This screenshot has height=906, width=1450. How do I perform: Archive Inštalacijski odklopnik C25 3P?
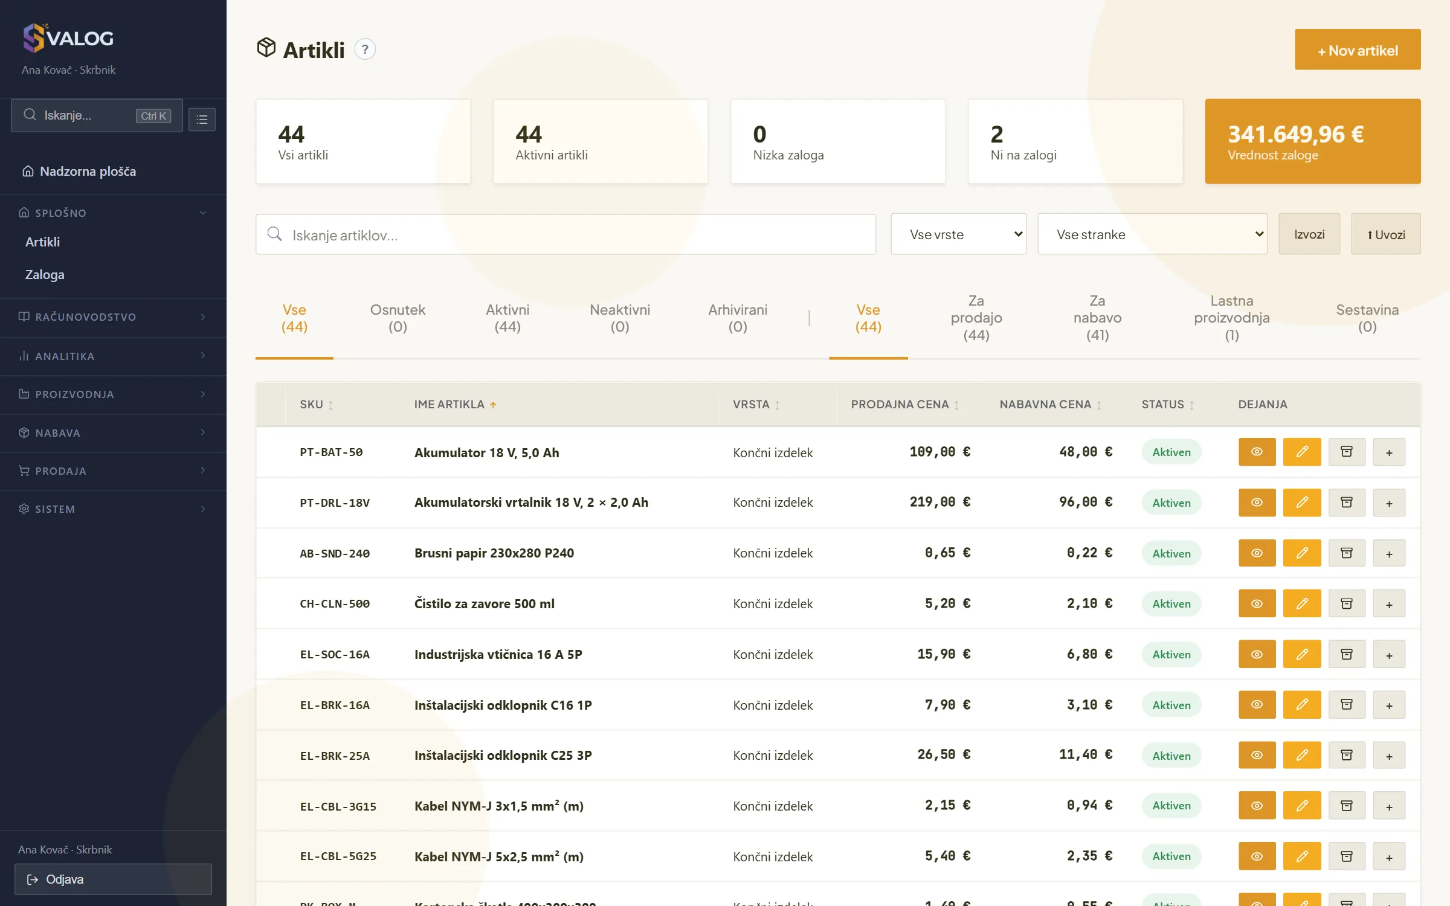tap(1347, 755)
